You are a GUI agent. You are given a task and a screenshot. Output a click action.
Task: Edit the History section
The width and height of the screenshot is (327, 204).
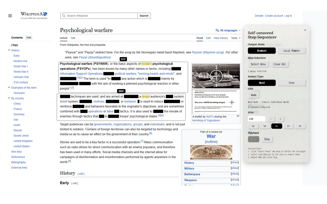tap(81, 174)
